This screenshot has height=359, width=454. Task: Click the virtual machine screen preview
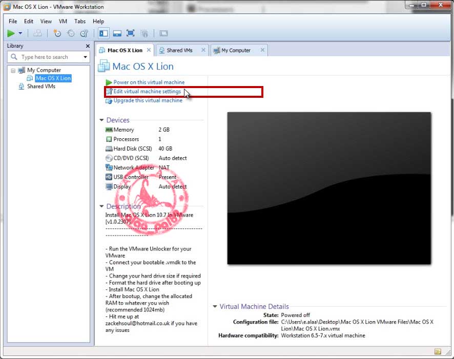[x=329, y=188]
